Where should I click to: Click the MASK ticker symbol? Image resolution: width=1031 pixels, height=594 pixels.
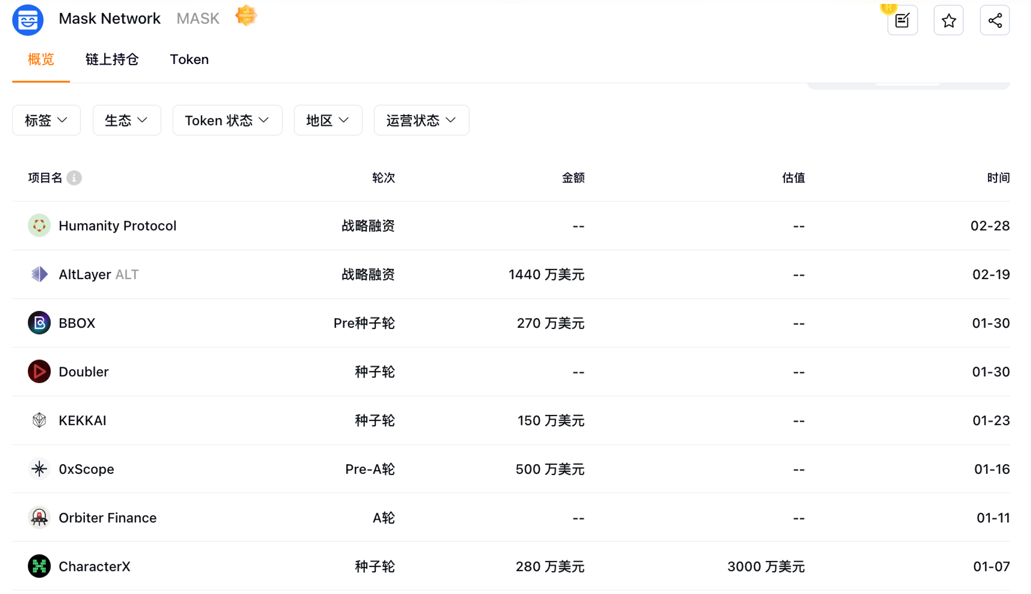[198, 19]
